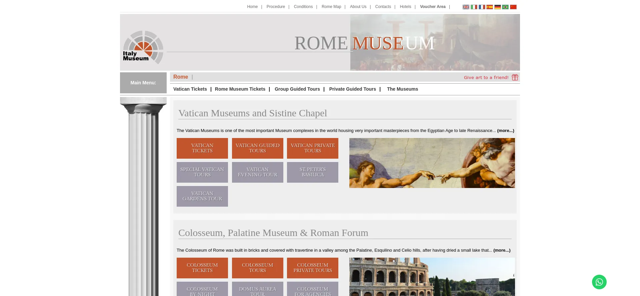Click Colosseum Private Tours button
The image size is (640, 296).
[x=313, y=268]
